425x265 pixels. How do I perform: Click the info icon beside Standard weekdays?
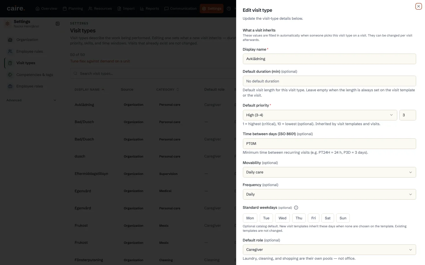(x=296, y=208)
